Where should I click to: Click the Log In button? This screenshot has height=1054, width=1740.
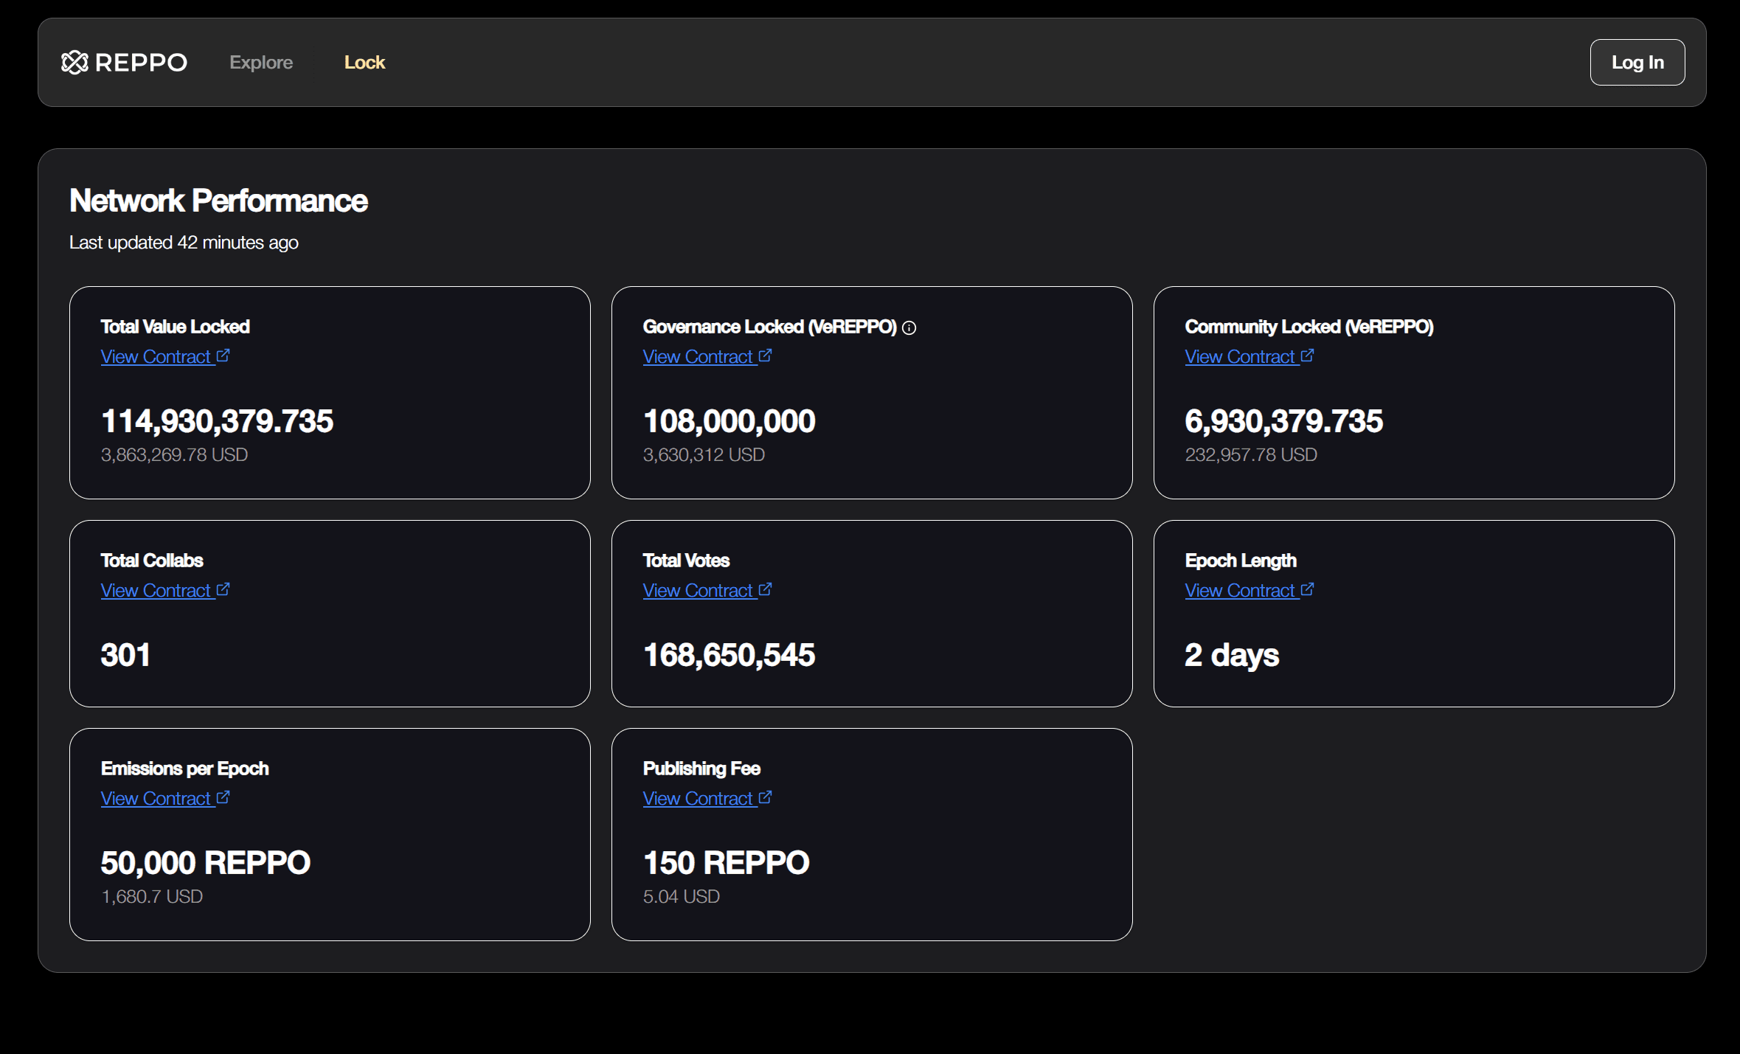(1637, 63)
